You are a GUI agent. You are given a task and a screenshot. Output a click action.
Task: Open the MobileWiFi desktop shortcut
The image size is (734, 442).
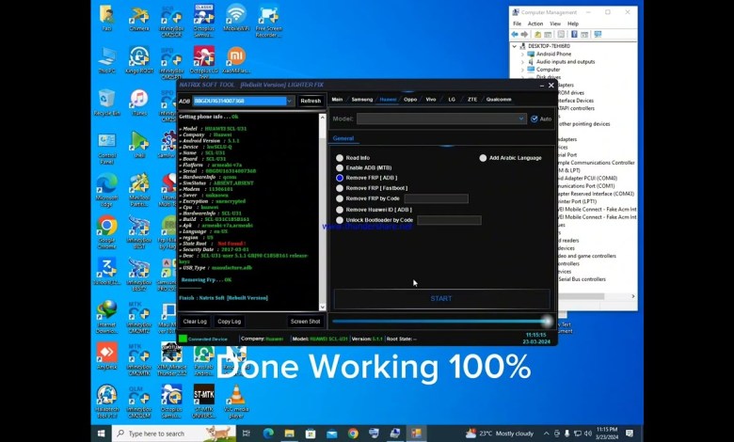[x=235, y=16]
